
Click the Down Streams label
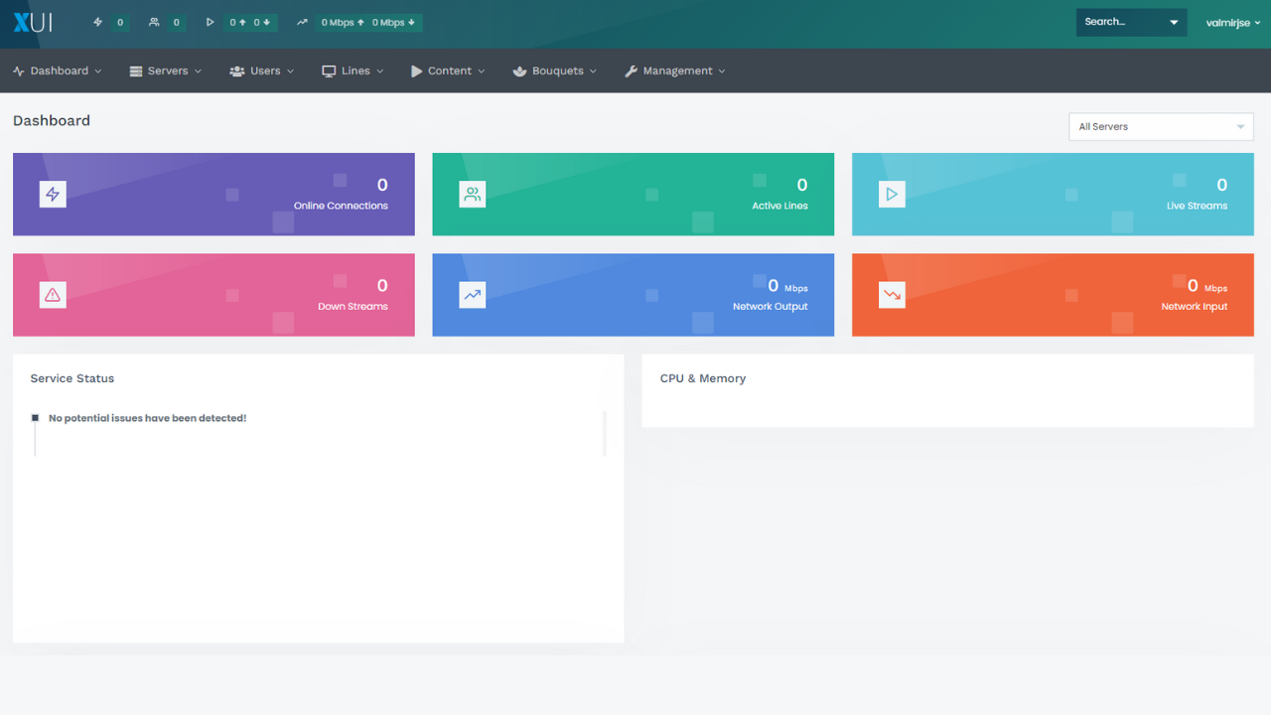353,306
